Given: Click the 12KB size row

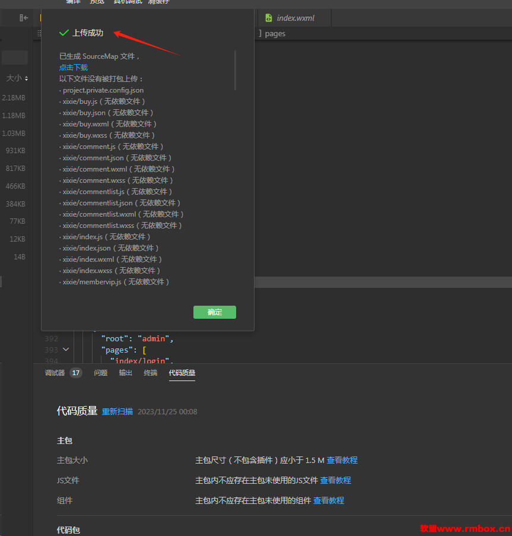Looking at the screenshot, I should [x=17, y=239].
